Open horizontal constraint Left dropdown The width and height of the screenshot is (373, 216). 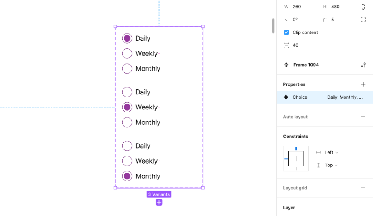click(331, 153)
